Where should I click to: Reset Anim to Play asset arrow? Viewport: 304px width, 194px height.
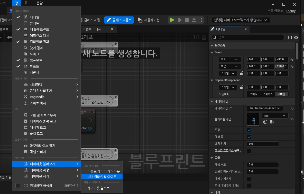(x=292, y=119)
